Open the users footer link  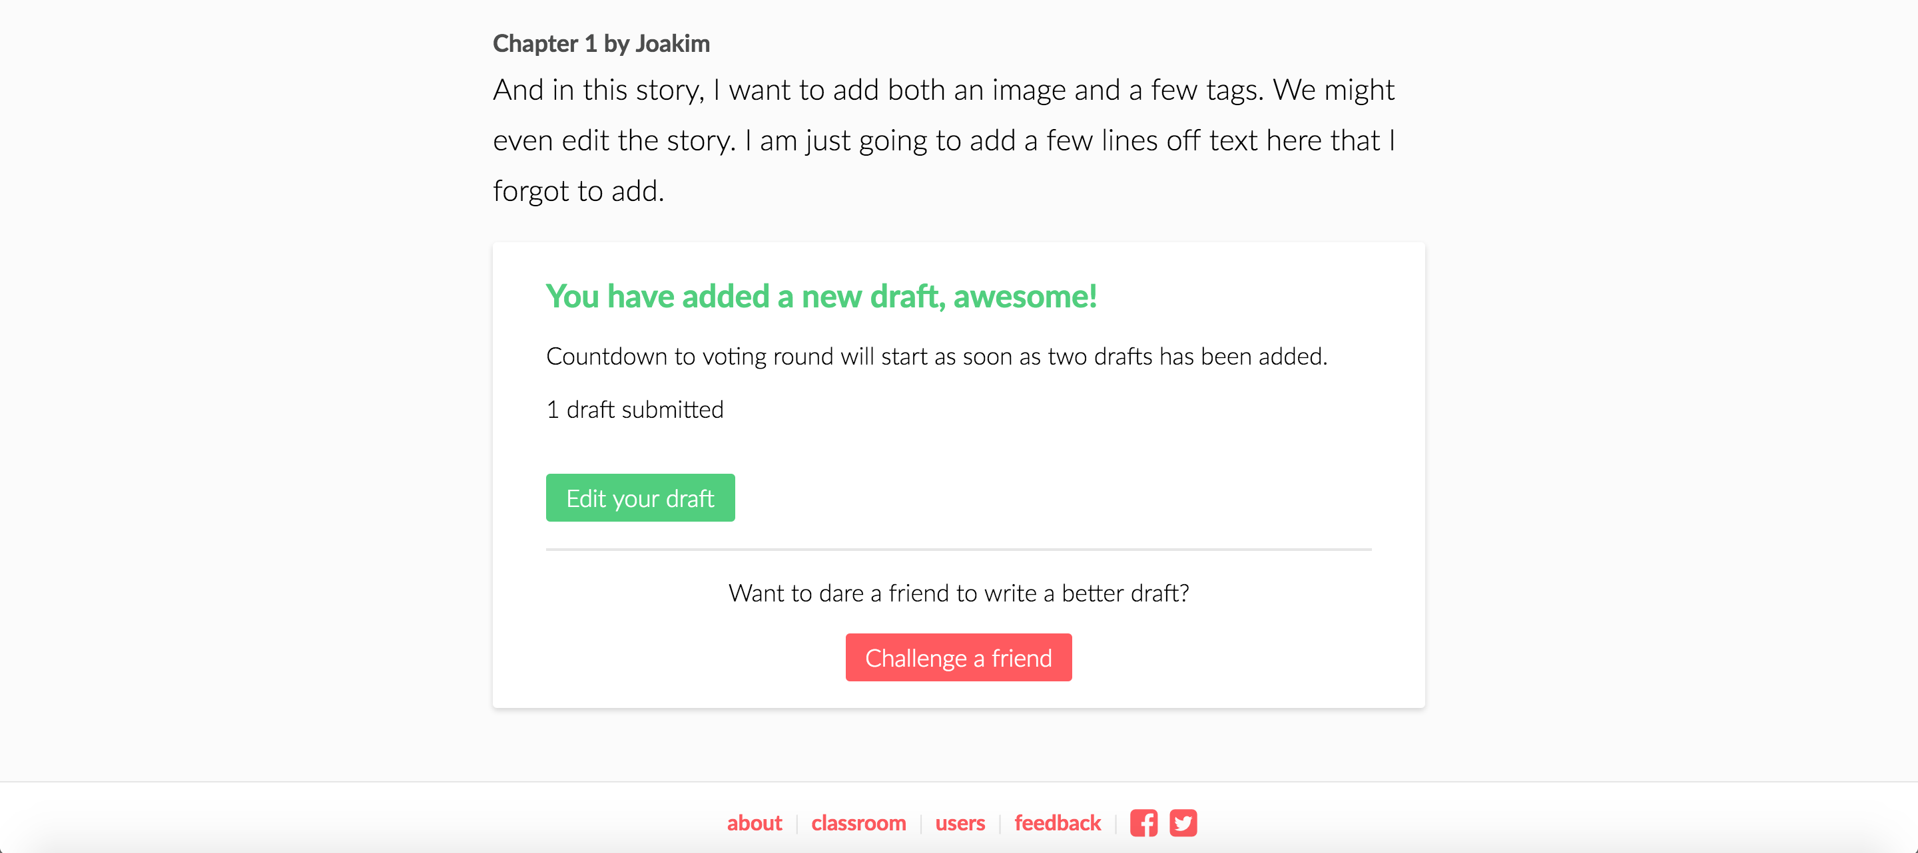[x=960, y=822]
